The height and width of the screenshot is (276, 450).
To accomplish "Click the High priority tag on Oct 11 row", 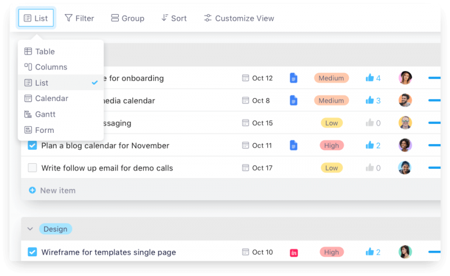I will tap(331, 145).
